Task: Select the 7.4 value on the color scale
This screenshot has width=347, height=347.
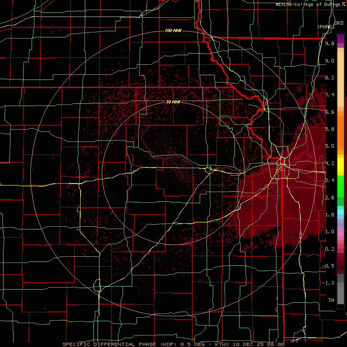Action: [x=330, y=95]
